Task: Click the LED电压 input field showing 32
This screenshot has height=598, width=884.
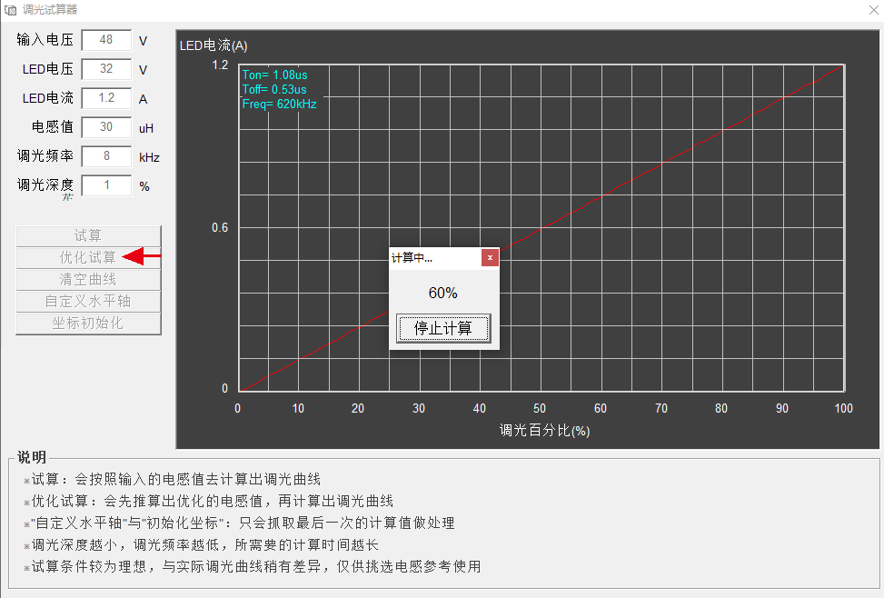Action: [x=106, y=69]
